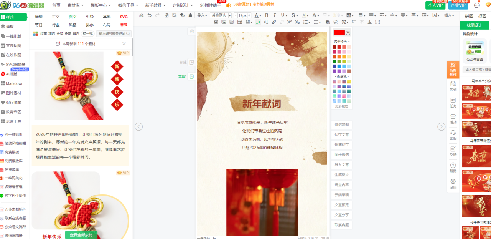Toggle the 免费 free-materials filter
491x239 pixels.
68,33
